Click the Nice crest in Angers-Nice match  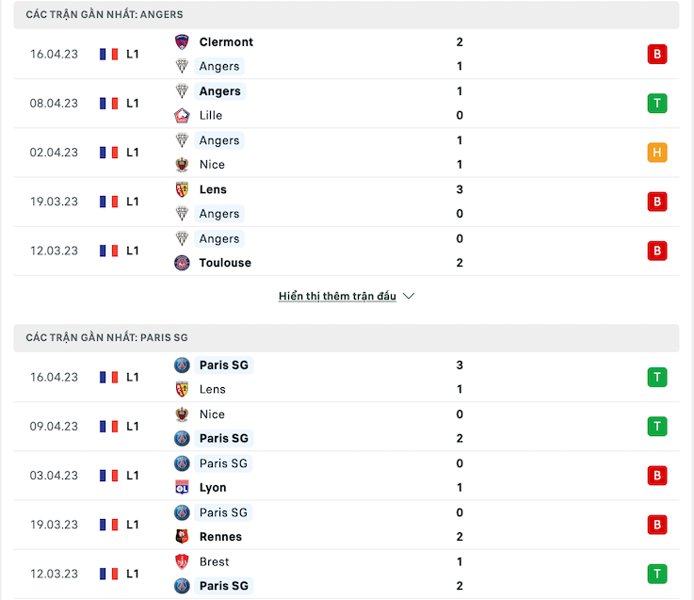(182, 165)
